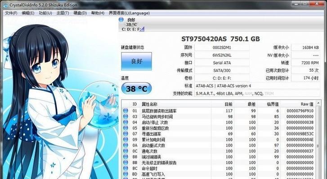
Task: Click status orb for row B8
Action: (125, 157)
